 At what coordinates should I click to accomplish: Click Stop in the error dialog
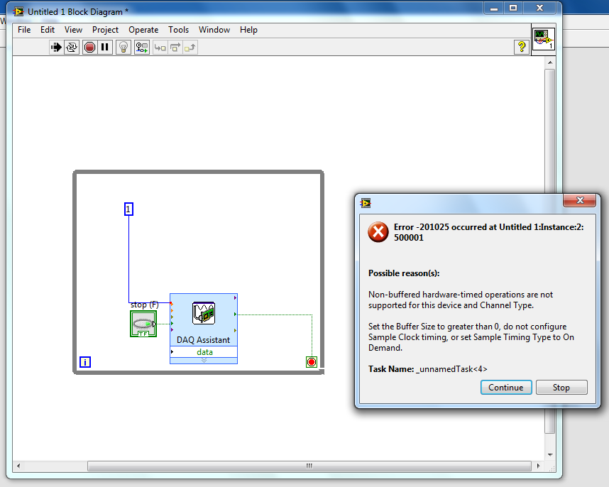click(561, 387)
